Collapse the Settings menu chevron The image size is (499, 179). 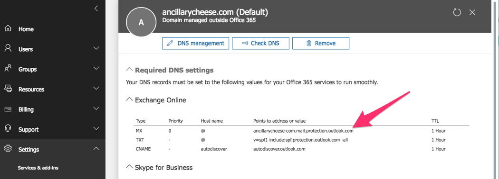pos(96,149)
